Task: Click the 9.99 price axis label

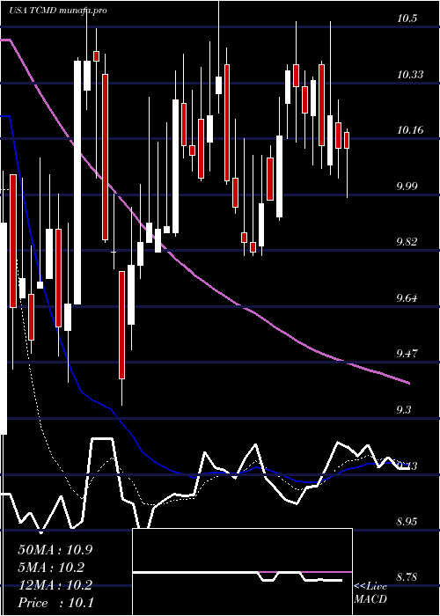Action: (407, 186)
